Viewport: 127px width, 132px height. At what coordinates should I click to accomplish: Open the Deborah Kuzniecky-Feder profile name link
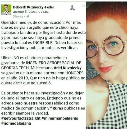pos(34,7)
